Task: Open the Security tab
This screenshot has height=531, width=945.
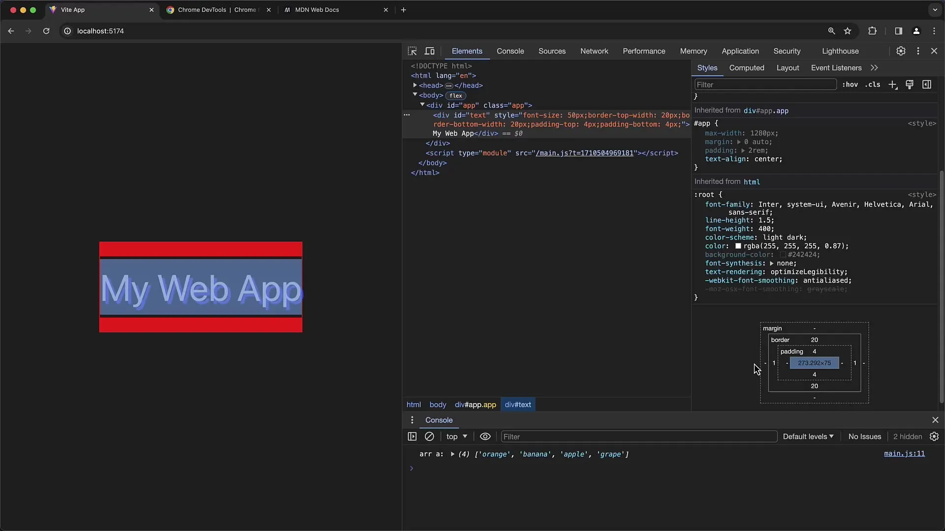Action: 787,51
